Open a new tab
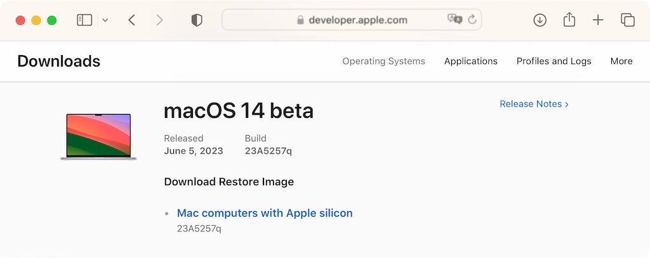650x258 pixels. coord(598,20)
